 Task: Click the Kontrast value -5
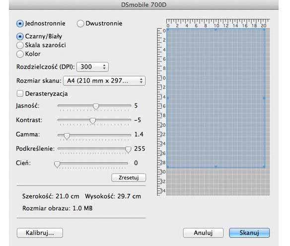coord(138,120)
